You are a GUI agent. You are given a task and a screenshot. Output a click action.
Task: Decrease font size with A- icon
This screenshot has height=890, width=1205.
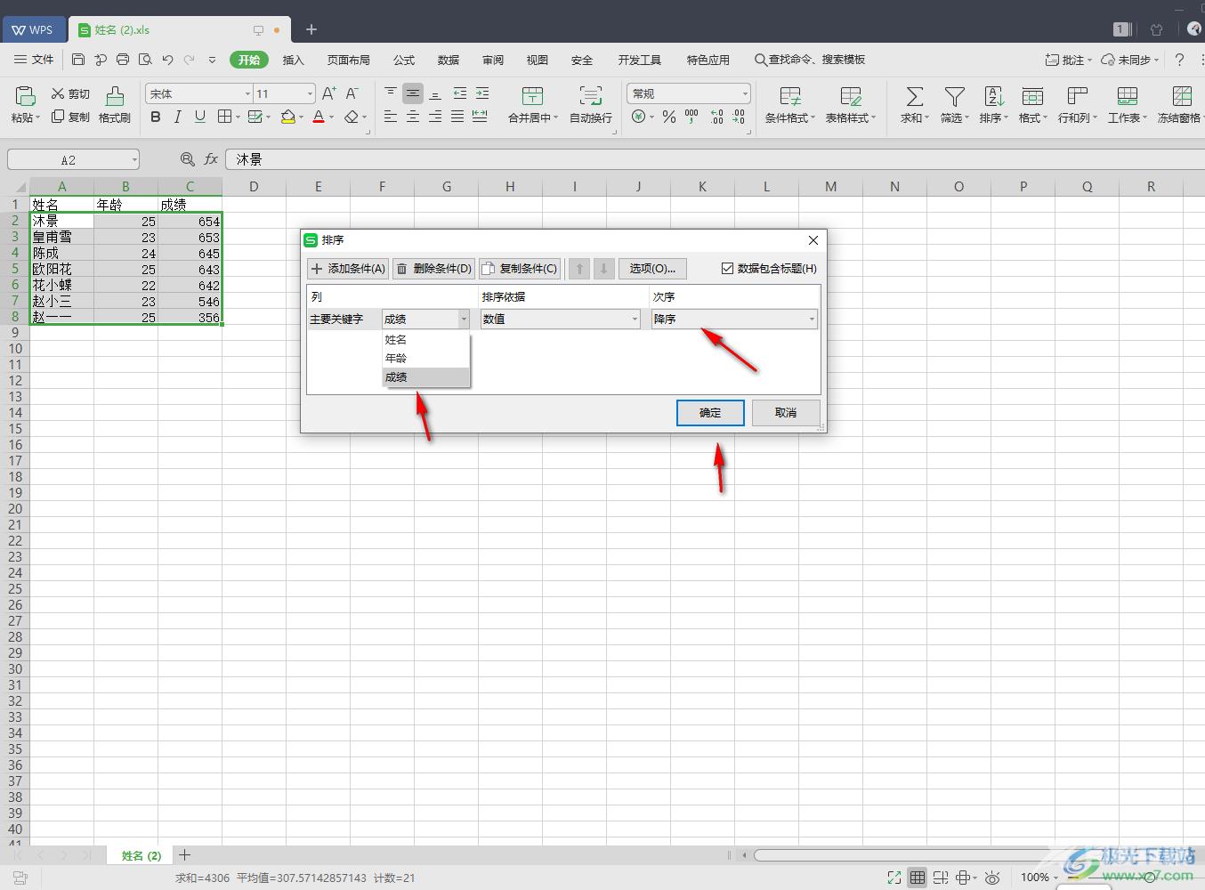[352, 93]
